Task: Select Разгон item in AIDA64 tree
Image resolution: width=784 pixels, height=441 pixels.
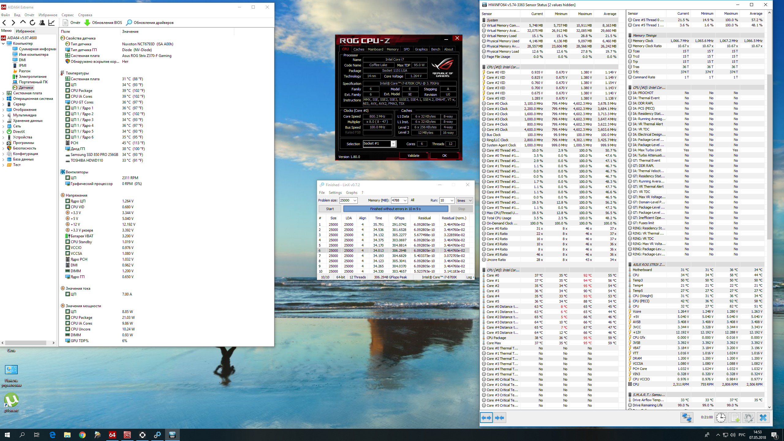Action: tap(24, 71)
